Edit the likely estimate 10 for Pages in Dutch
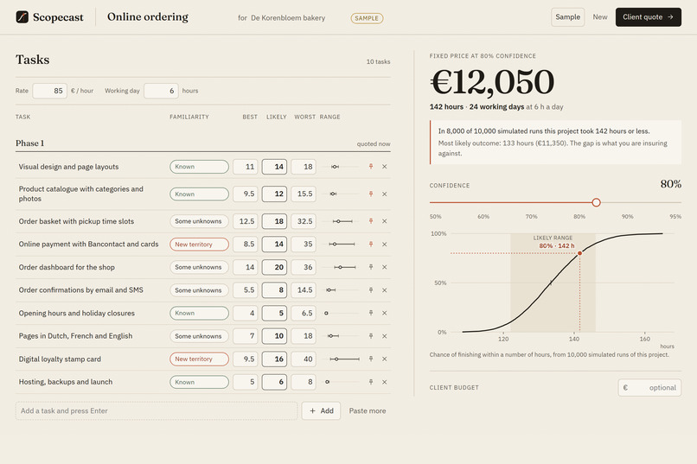This screenshot has height=464, width=697. click(x=274, y=336)
